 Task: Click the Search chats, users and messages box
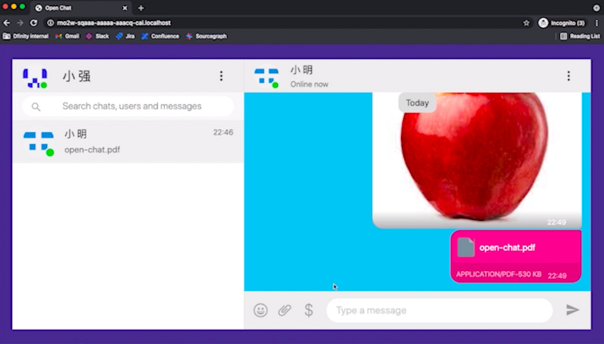click(x=132, y=106)
